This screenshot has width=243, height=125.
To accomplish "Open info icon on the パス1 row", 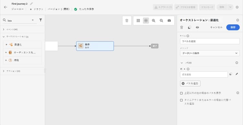I will tap(237, 63).
